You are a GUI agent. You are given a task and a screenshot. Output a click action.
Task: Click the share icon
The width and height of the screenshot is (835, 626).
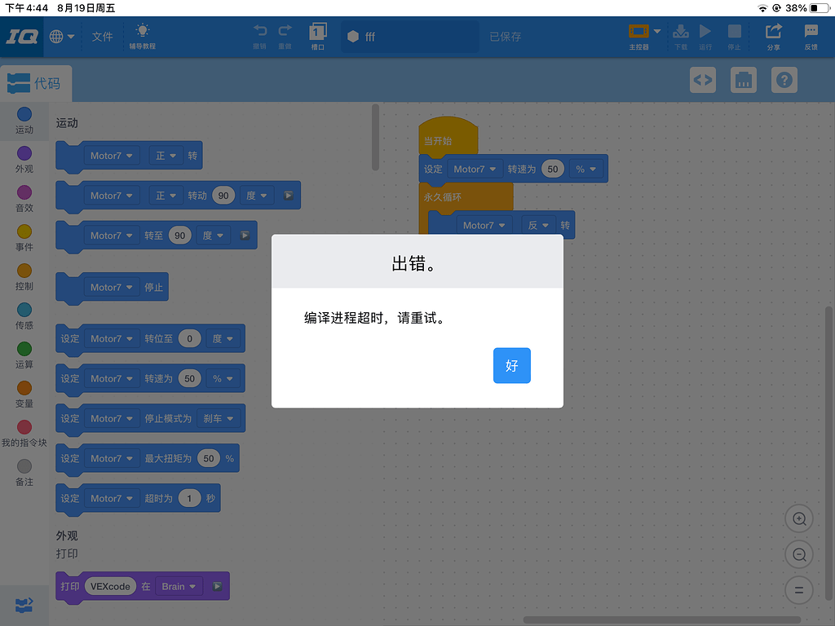click(773, 36)
